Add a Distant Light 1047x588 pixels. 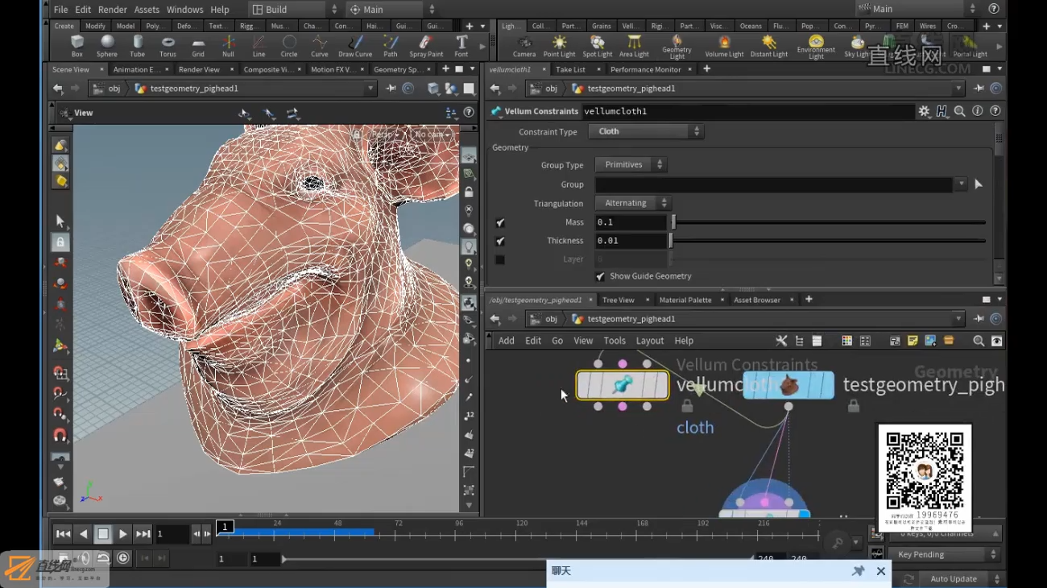tap(769, 46)
